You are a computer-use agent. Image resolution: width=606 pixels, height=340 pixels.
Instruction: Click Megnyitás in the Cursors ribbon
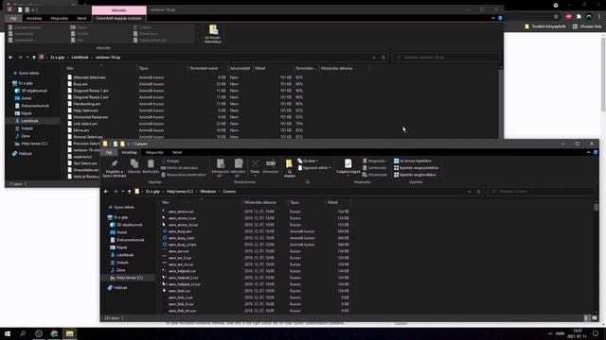(375, 161)
